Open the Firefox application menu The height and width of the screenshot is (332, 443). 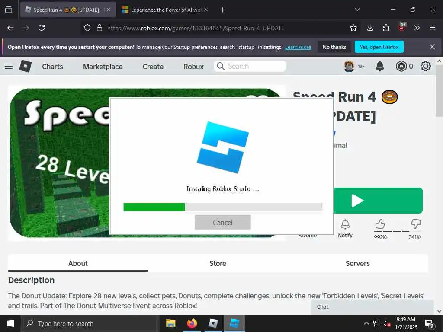(433, 28)
